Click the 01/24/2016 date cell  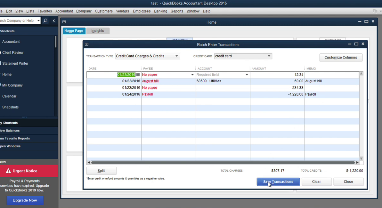114,94
